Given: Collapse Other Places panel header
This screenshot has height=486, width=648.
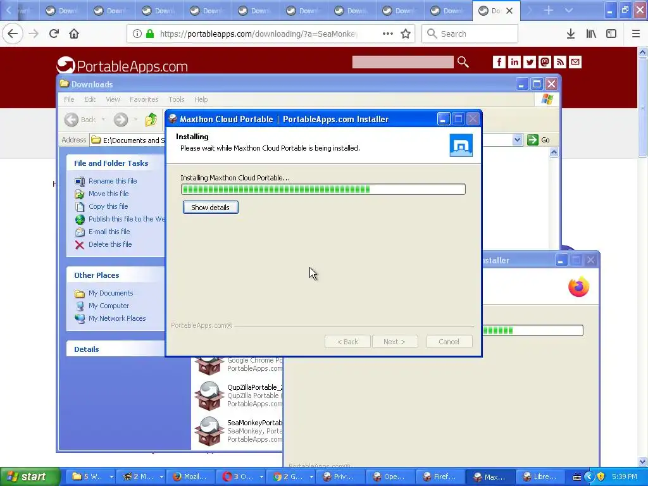Looking at the screenshot, I should click(116, 275).
